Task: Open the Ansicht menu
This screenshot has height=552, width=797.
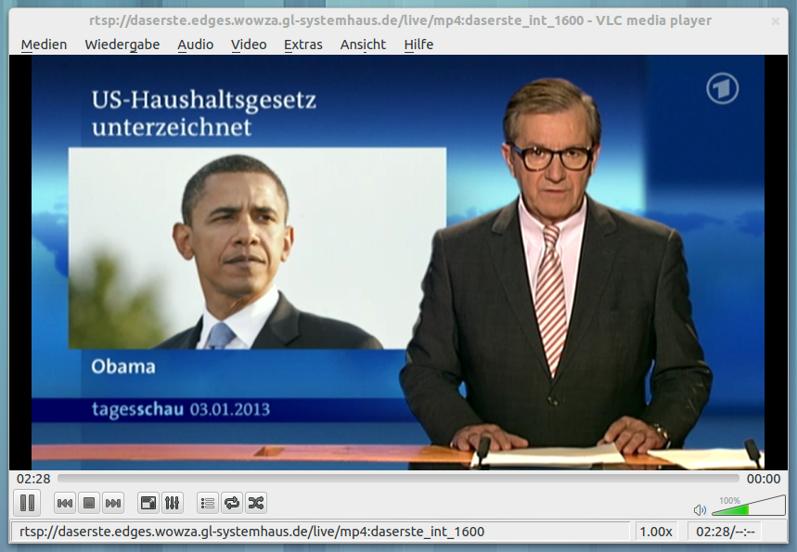Action: coord(363,45)
